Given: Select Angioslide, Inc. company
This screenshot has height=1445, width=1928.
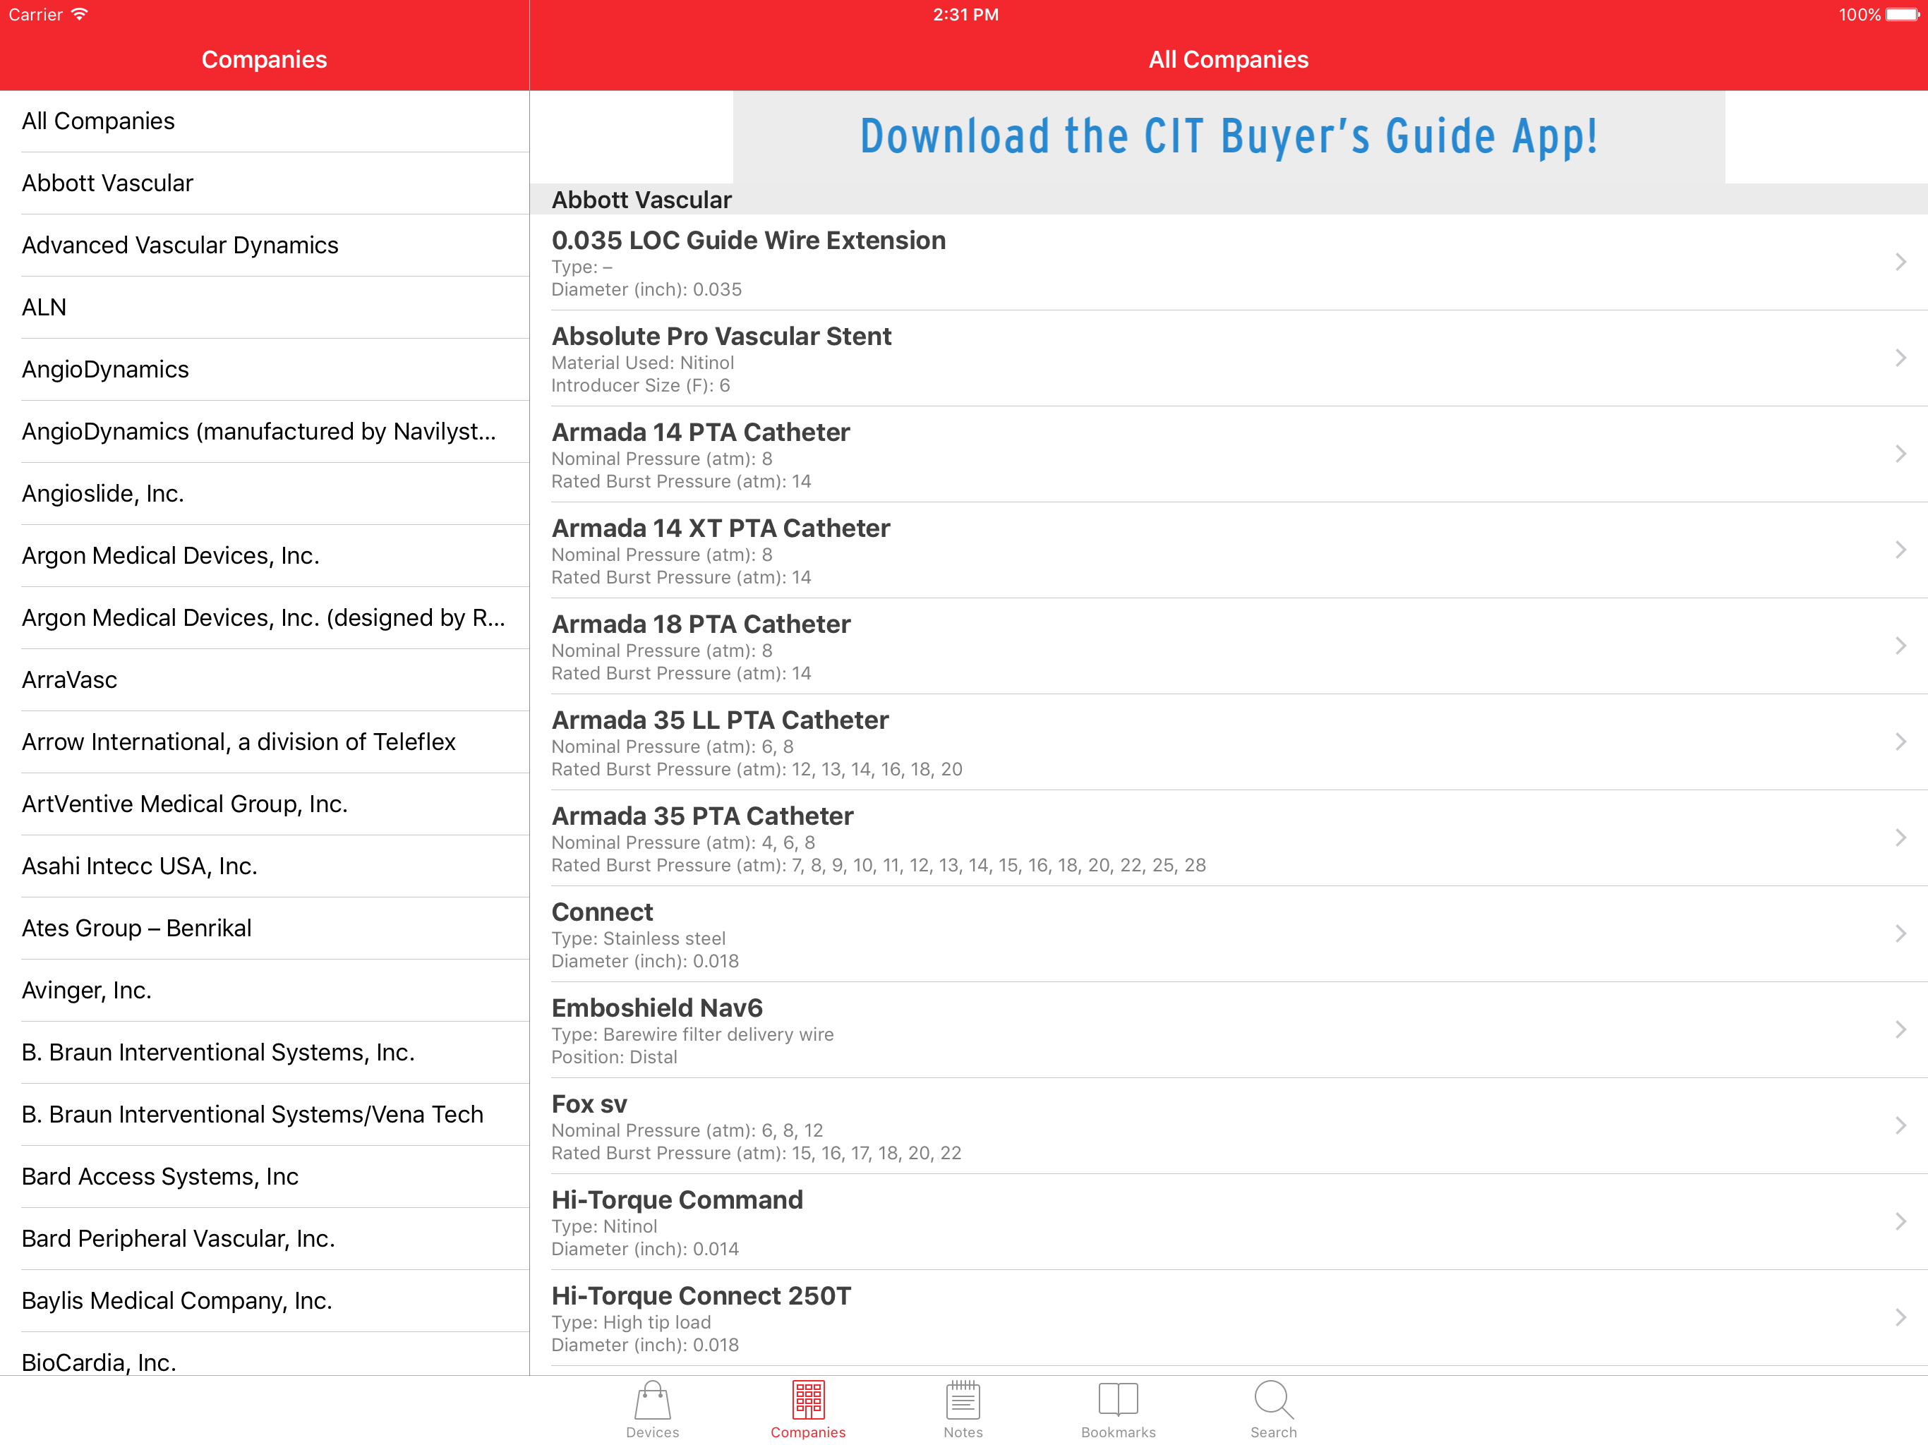Looking at the screenshot, I should point(264,493).
